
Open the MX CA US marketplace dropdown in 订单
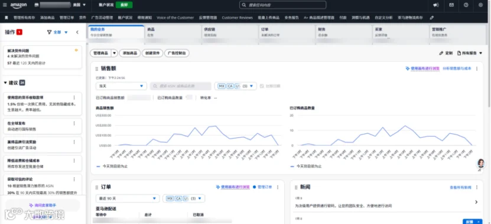184,199
